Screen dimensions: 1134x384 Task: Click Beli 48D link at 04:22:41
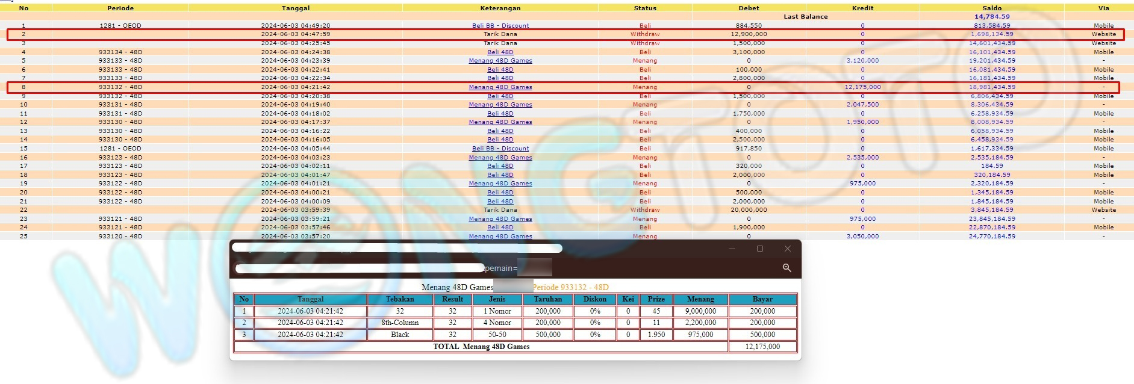tap(500, 70)
